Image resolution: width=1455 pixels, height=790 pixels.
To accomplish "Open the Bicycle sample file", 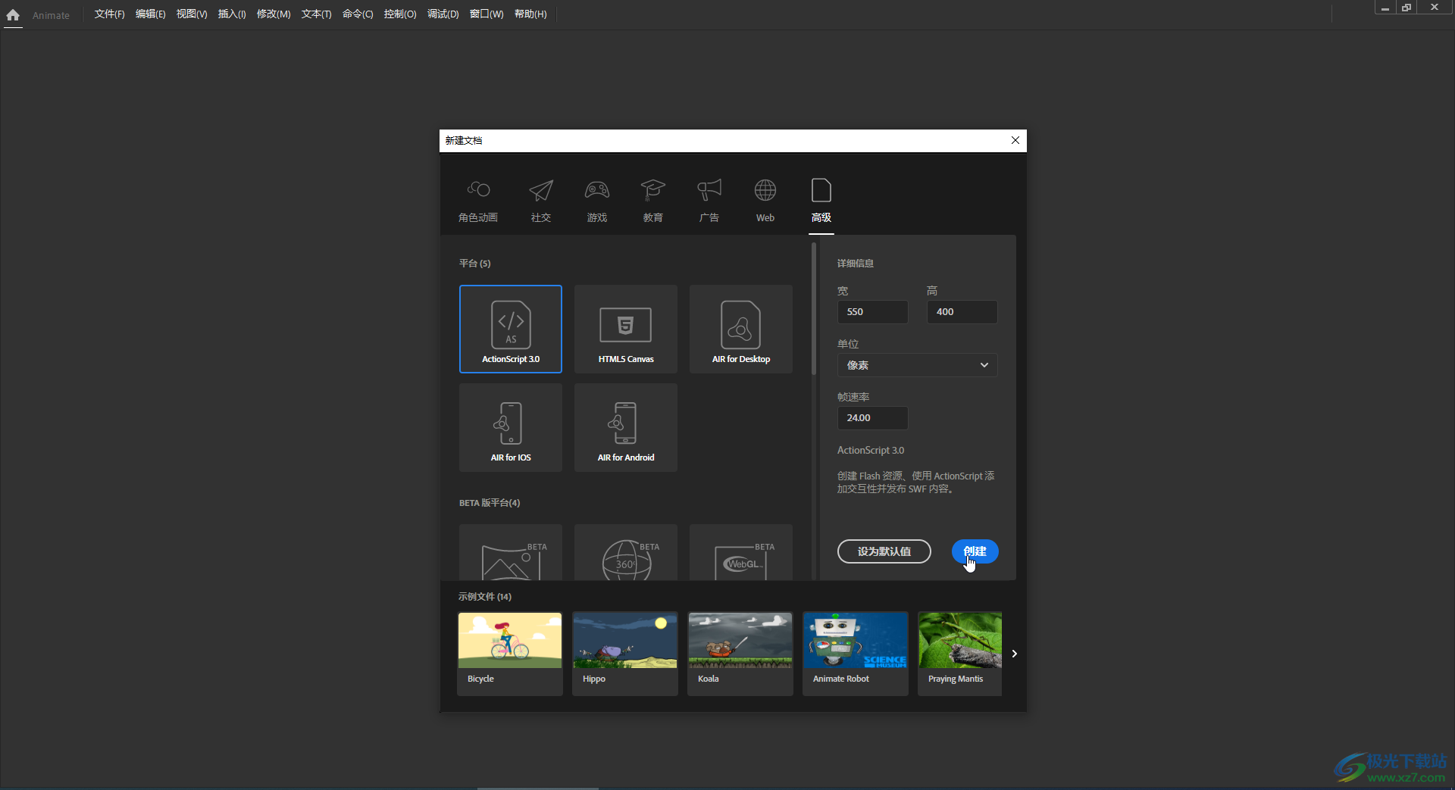I will (x=510, y=654).
